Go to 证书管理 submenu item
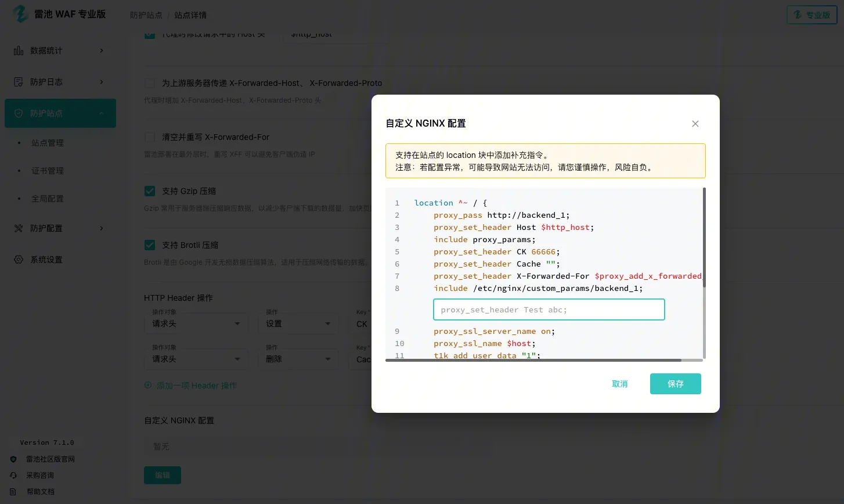Image resolution: width=844 pixels, height=504 pixels. click(48, 171)
